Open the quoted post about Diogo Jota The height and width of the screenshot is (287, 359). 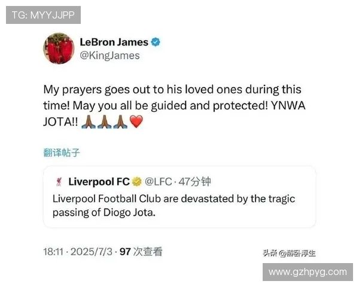(180, 197)
